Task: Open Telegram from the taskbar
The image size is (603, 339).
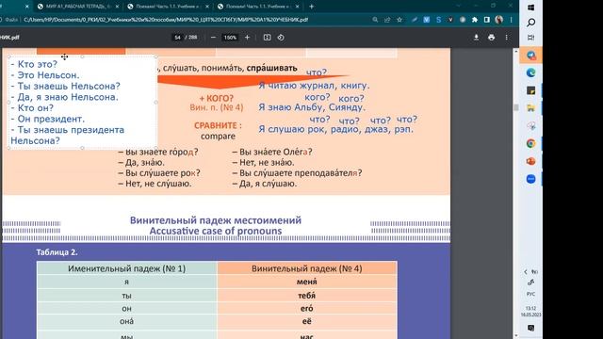Action: [531, 56]
